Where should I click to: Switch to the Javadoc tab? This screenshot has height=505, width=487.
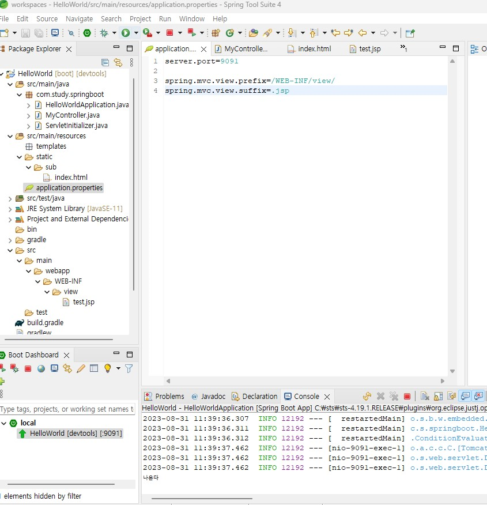point(209,396)
